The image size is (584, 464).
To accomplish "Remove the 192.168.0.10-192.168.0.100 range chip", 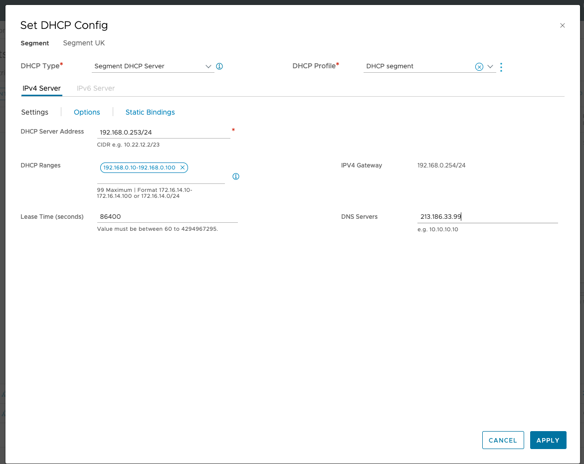I will [183, 167].
